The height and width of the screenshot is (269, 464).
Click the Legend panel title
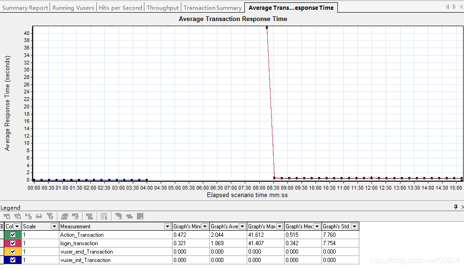click(10, 207)
